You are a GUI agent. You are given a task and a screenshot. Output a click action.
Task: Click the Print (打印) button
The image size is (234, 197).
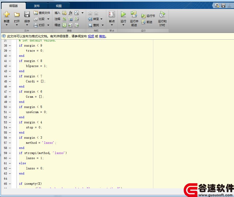click(39, 25)
